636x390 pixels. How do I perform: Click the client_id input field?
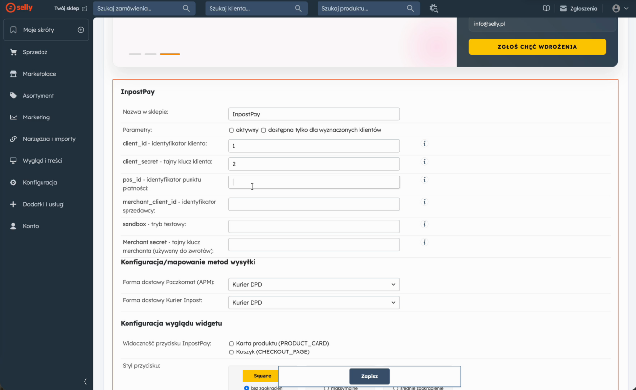coord(314,146)
